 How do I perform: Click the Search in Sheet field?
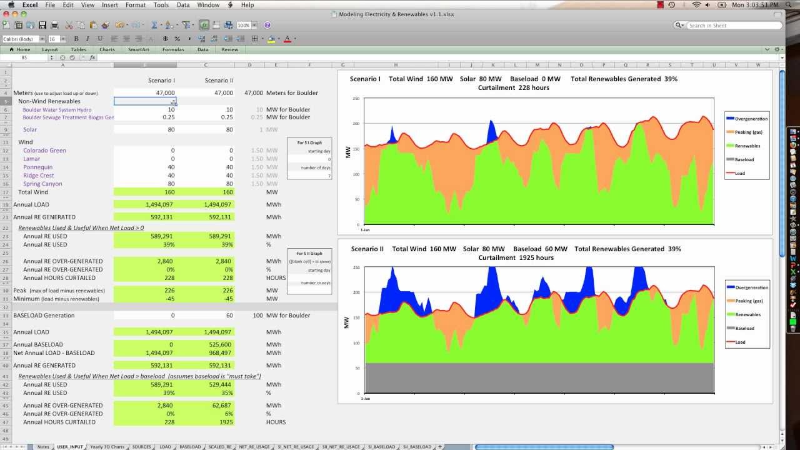[x=733, y=26]
